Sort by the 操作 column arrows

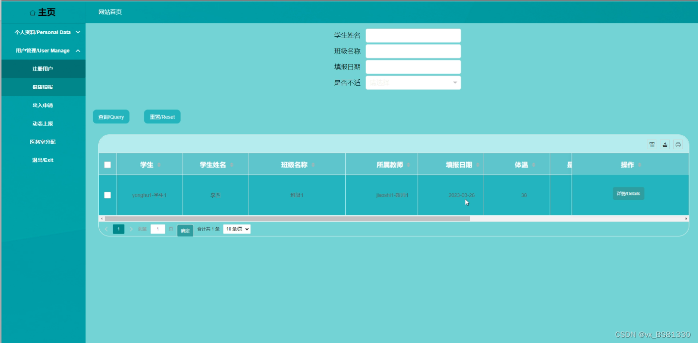[639, 165]
